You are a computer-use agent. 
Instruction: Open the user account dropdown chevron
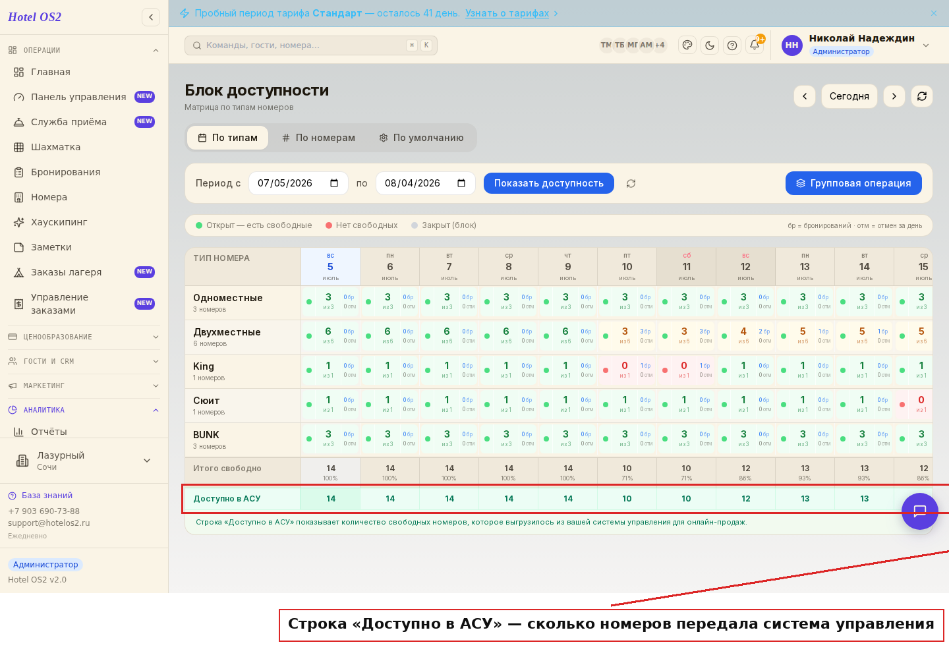click(x=925, y=45)
